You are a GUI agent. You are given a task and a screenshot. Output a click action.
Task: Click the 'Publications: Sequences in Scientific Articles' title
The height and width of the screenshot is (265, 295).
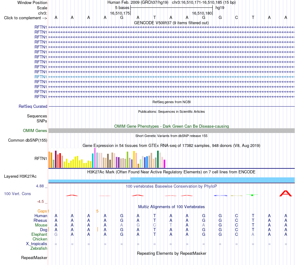[171, 112]
